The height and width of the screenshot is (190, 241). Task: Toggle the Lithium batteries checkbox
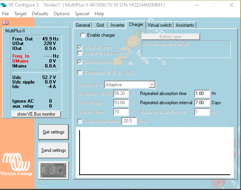point(80,62)
